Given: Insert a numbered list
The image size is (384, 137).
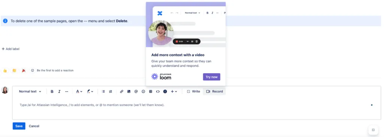Looking at the screenshot, I should click(111, 91).
